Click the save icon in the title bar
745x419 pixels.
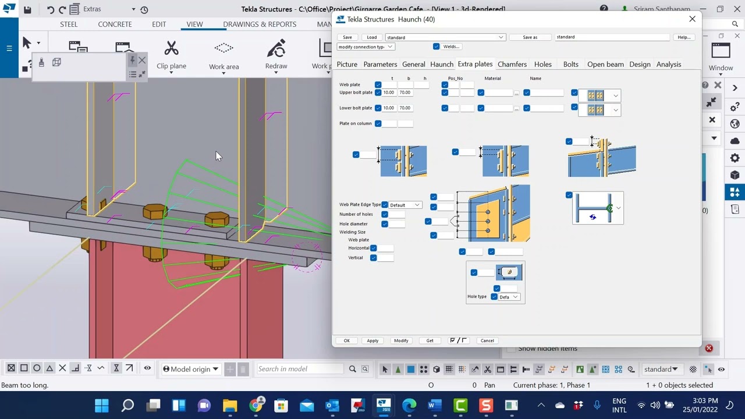tap(27, 9)
